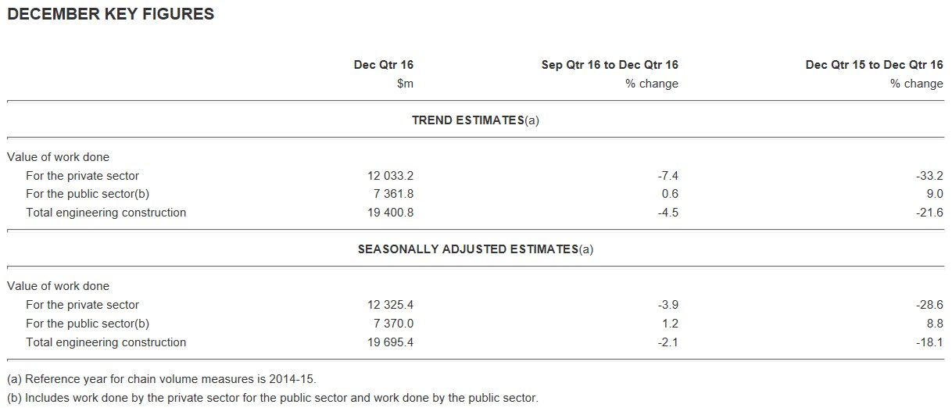Click the TREND ESTIMATES section title

pos(475,120)
